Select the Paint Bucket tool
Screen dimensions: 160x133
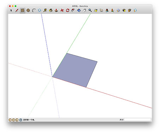click(x=51, y=11)
